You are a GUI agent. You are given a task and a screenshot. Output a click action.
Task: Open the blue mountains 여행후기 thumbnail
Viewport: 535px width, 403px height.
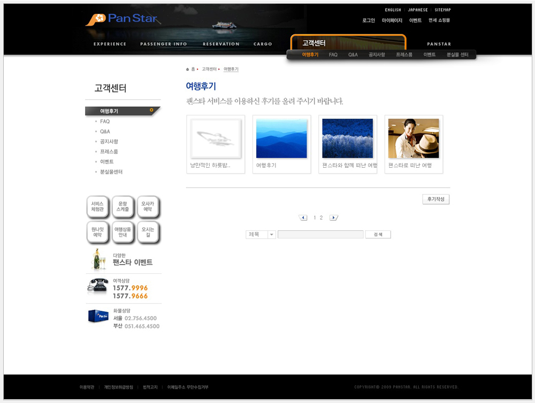tap(281, 138)
